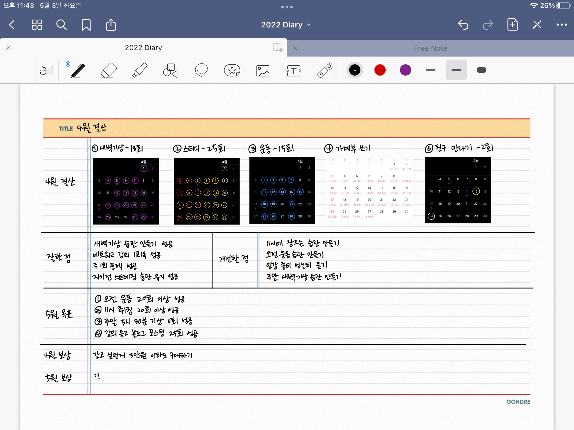Select the Text box tool
The image size is (574, 430).
[293, 71]
